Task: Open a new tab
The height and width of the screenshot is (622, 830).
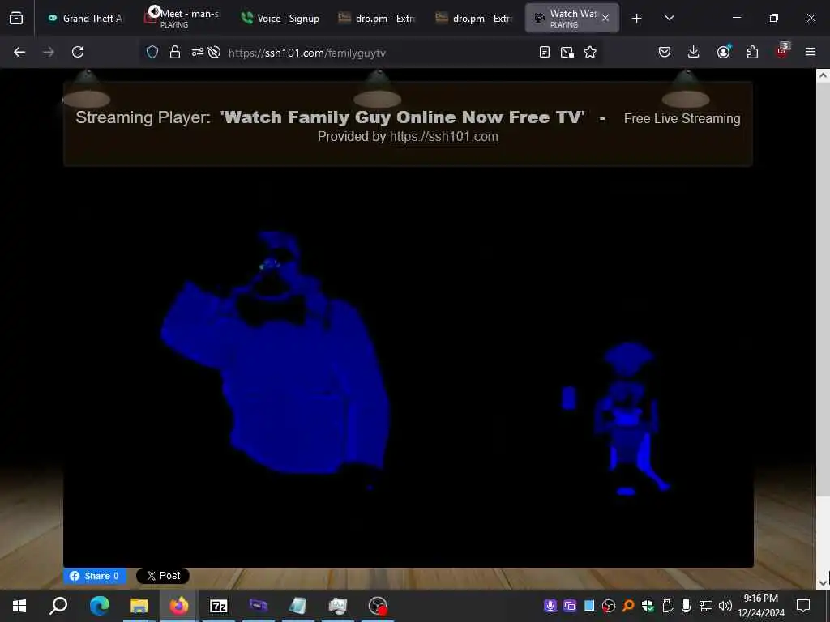Action: click(637, 19)
